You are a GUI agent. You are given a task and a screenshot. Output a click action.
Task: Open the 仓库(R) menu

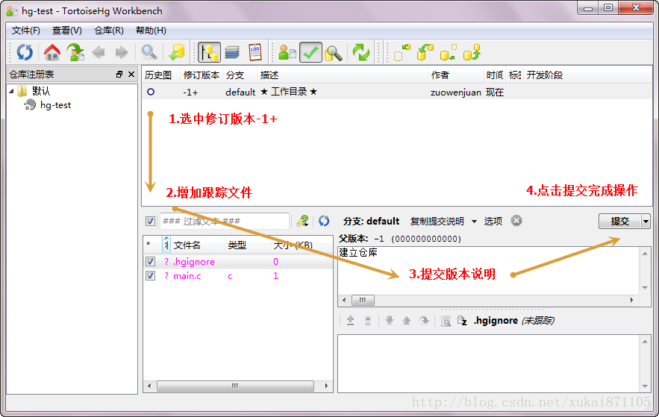[x=108, y=31]
